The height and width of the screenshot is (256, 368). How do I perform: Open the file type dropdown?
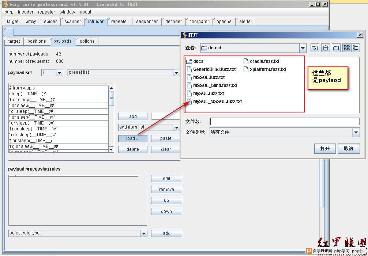pos(356,132)
